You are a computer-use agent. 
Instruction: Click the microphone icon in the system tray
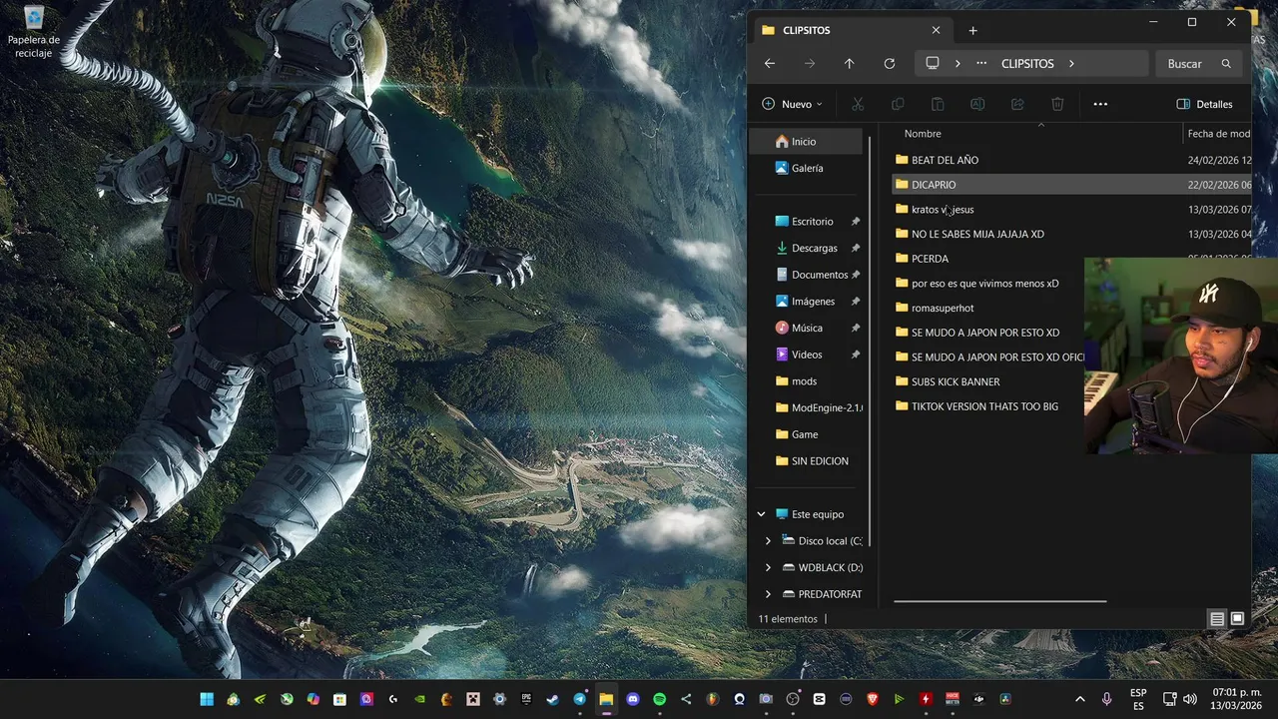click(1106, 699)
